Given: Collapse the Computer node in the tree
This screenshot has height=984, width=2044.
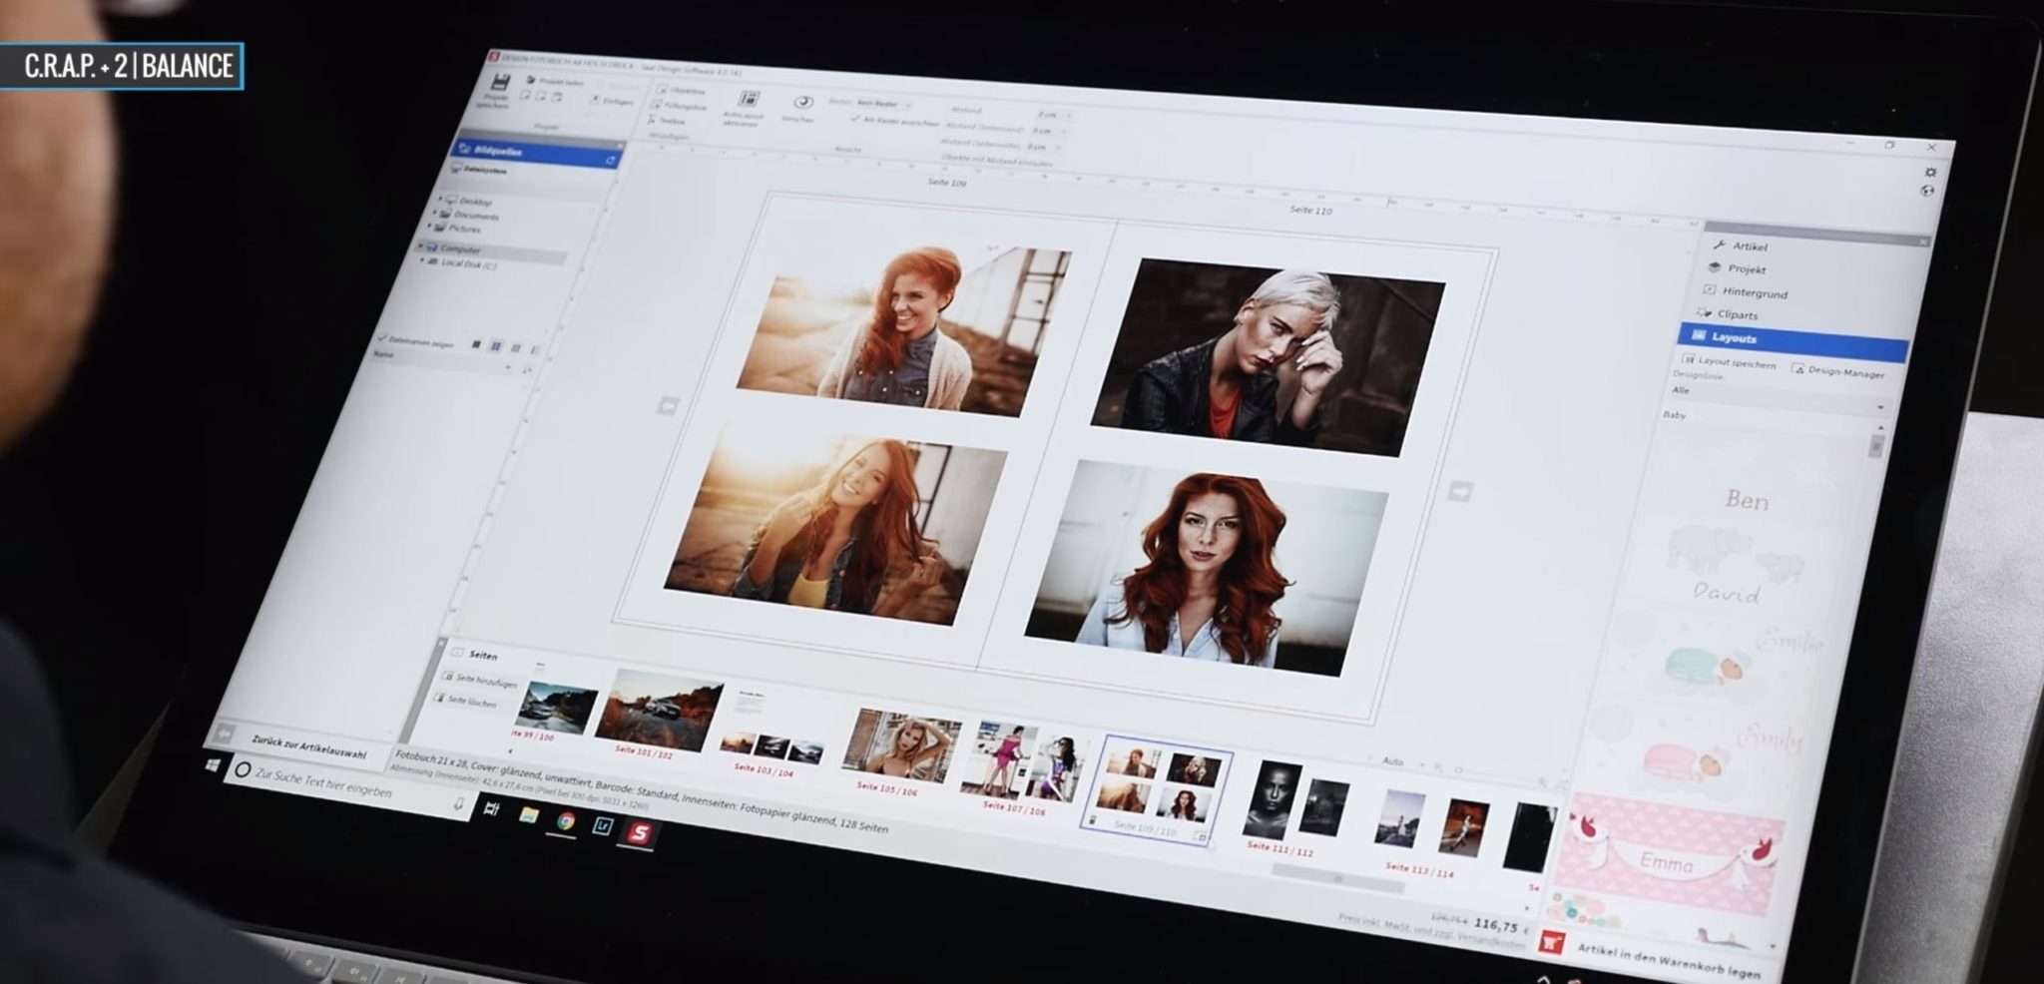Looking at the screenshot, I should click(421, 246).
